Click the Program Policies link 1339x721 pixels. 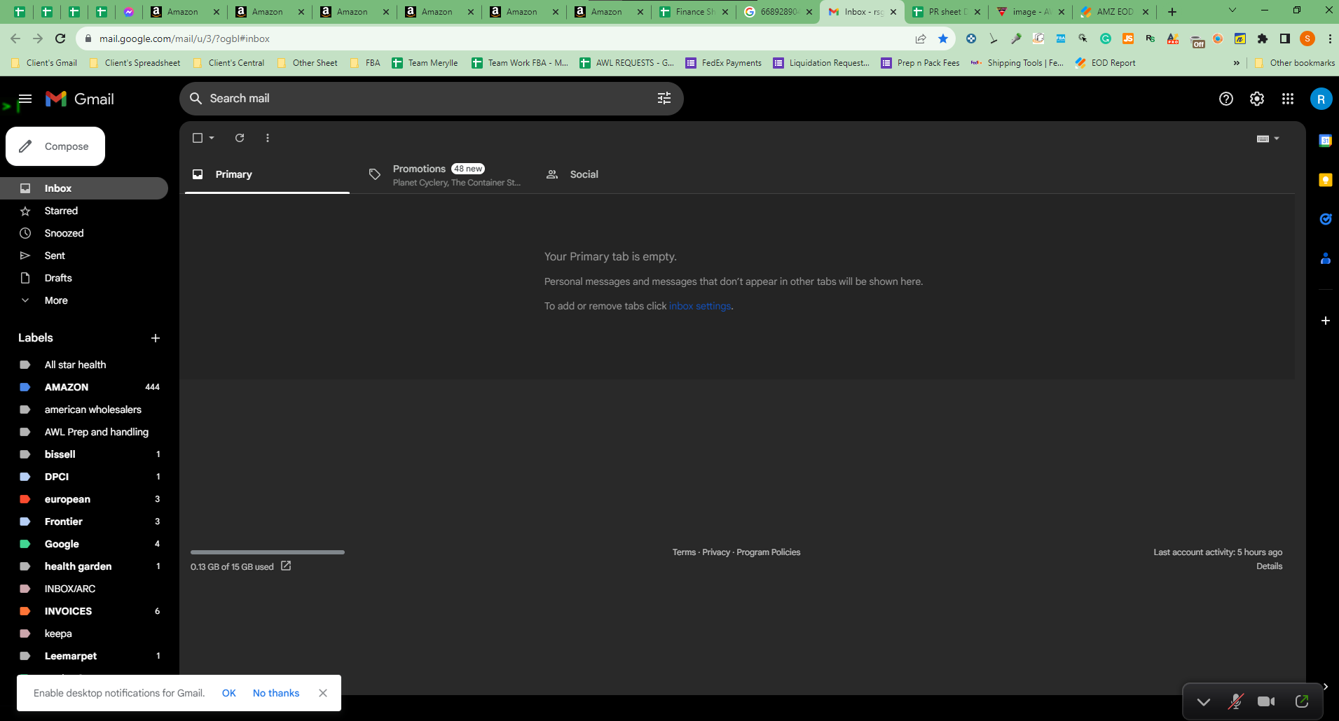768,552
